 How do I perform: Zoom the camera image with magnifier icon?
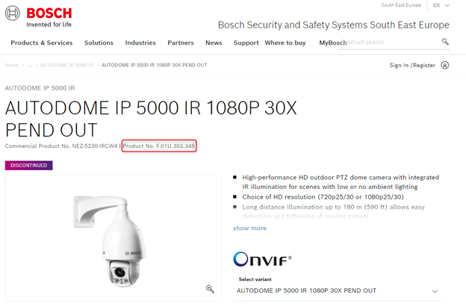(x=210, y=289)
